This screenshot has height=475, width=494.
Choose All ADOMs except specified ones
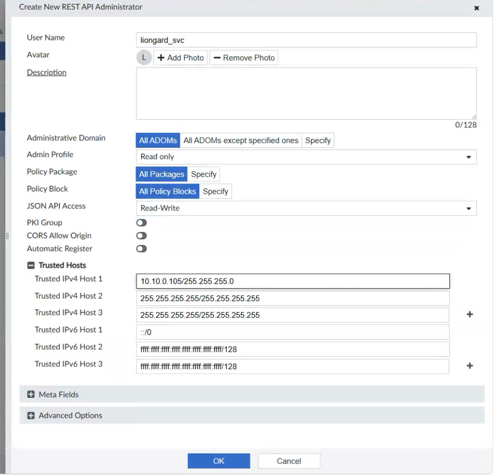tap(241, 140)
